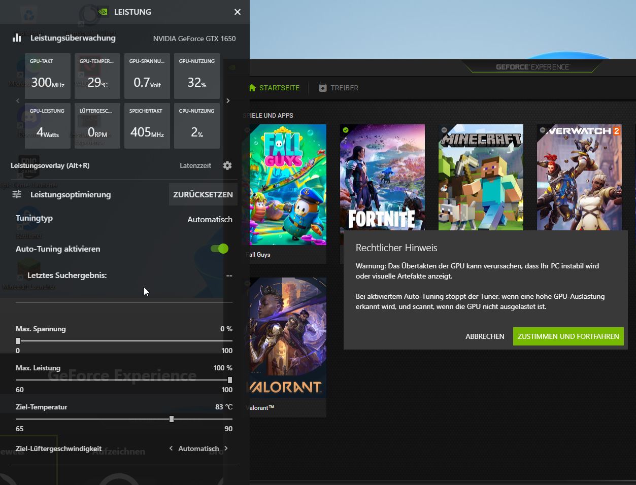The image size is (636, 485).
Task: Click the Fall Guys title label
Action: tap(258, 255)
